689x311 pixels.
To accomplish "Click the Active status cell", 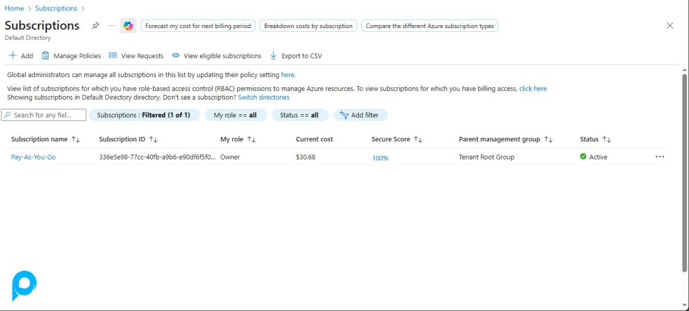I will pos(594,157).
